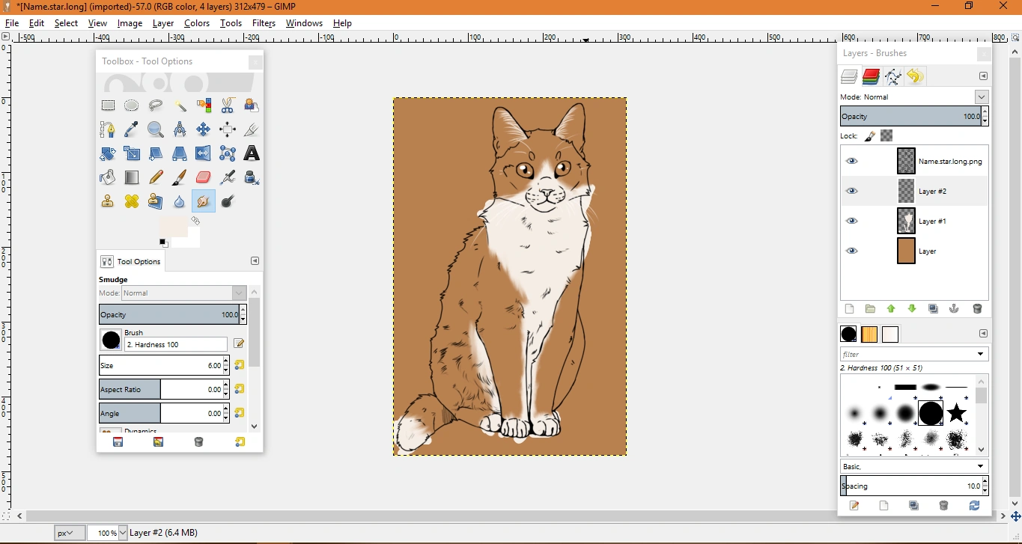
Task: Expand the brush filter dropdown
Action: point(981,355)
